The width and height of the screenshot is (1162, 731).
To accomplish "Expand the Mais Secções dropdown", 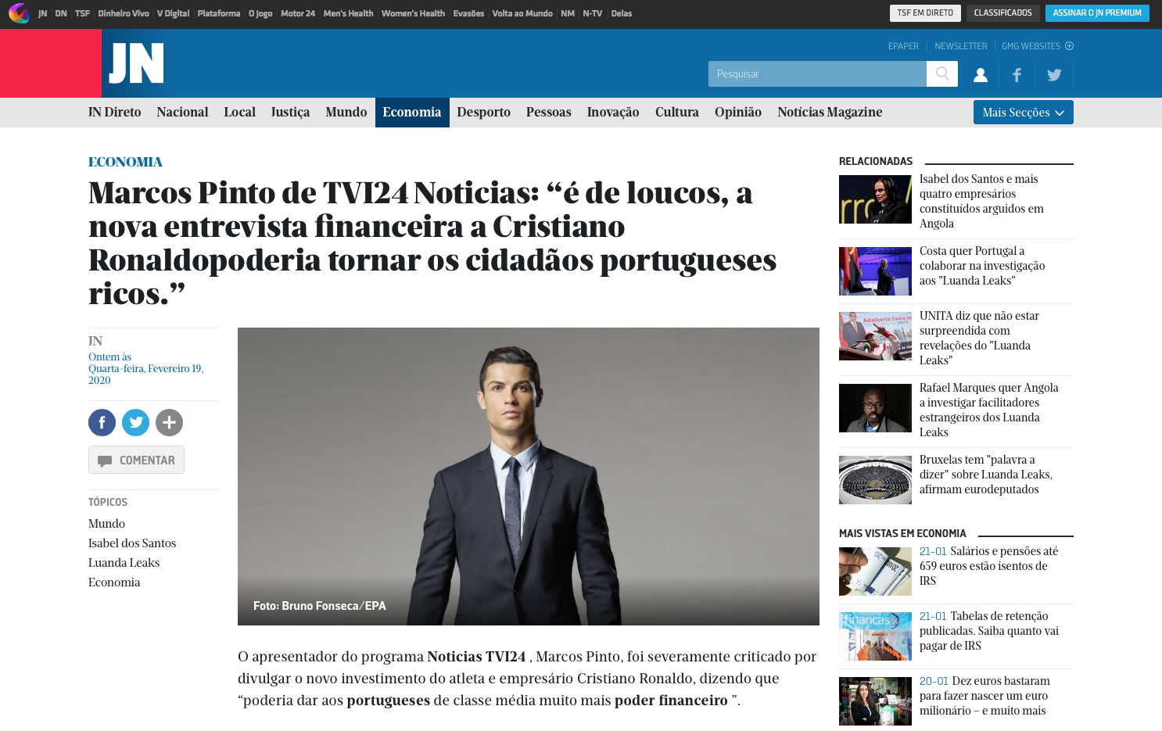I will coord(1023,113).
